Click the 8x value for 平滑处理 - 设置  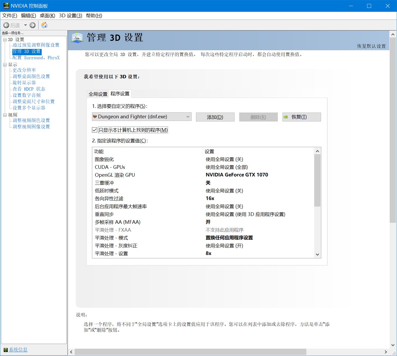tap(209, 253)
